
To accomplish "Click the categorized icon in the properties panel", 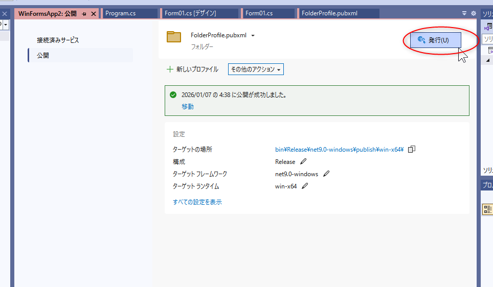I will 487,209.
